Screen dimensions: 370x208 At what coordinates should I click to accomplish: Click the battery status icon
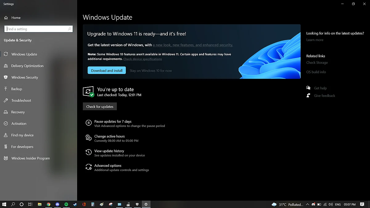(x=319, y=205)
